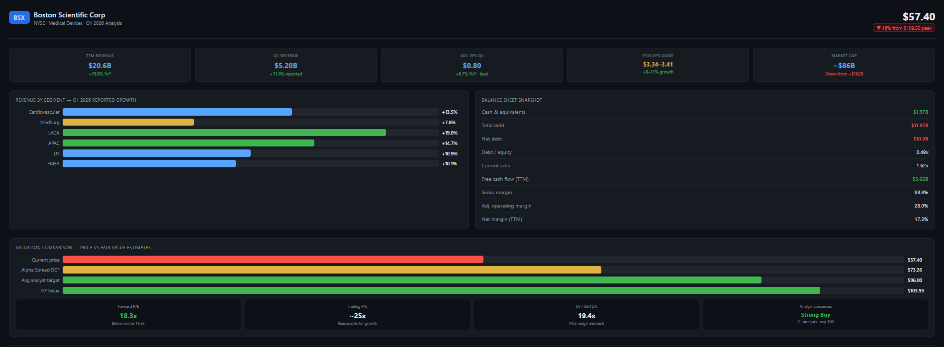
Task: Select the Debt / equity row label
Action: tap(496, 152)
